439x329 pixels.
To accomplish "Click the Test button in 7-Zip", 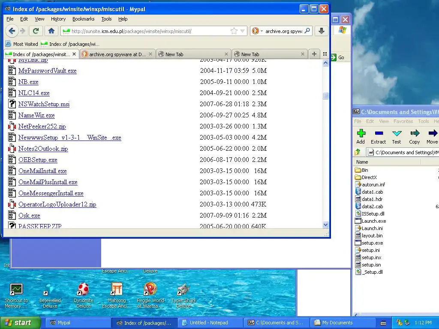I will click(x=397, y=137).
